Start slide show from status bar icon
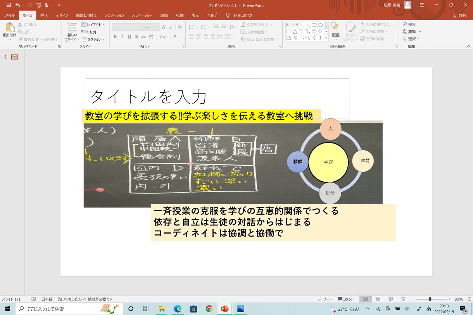Image resolution: width=473 pixels, height=315 pixels. (403, 299)
